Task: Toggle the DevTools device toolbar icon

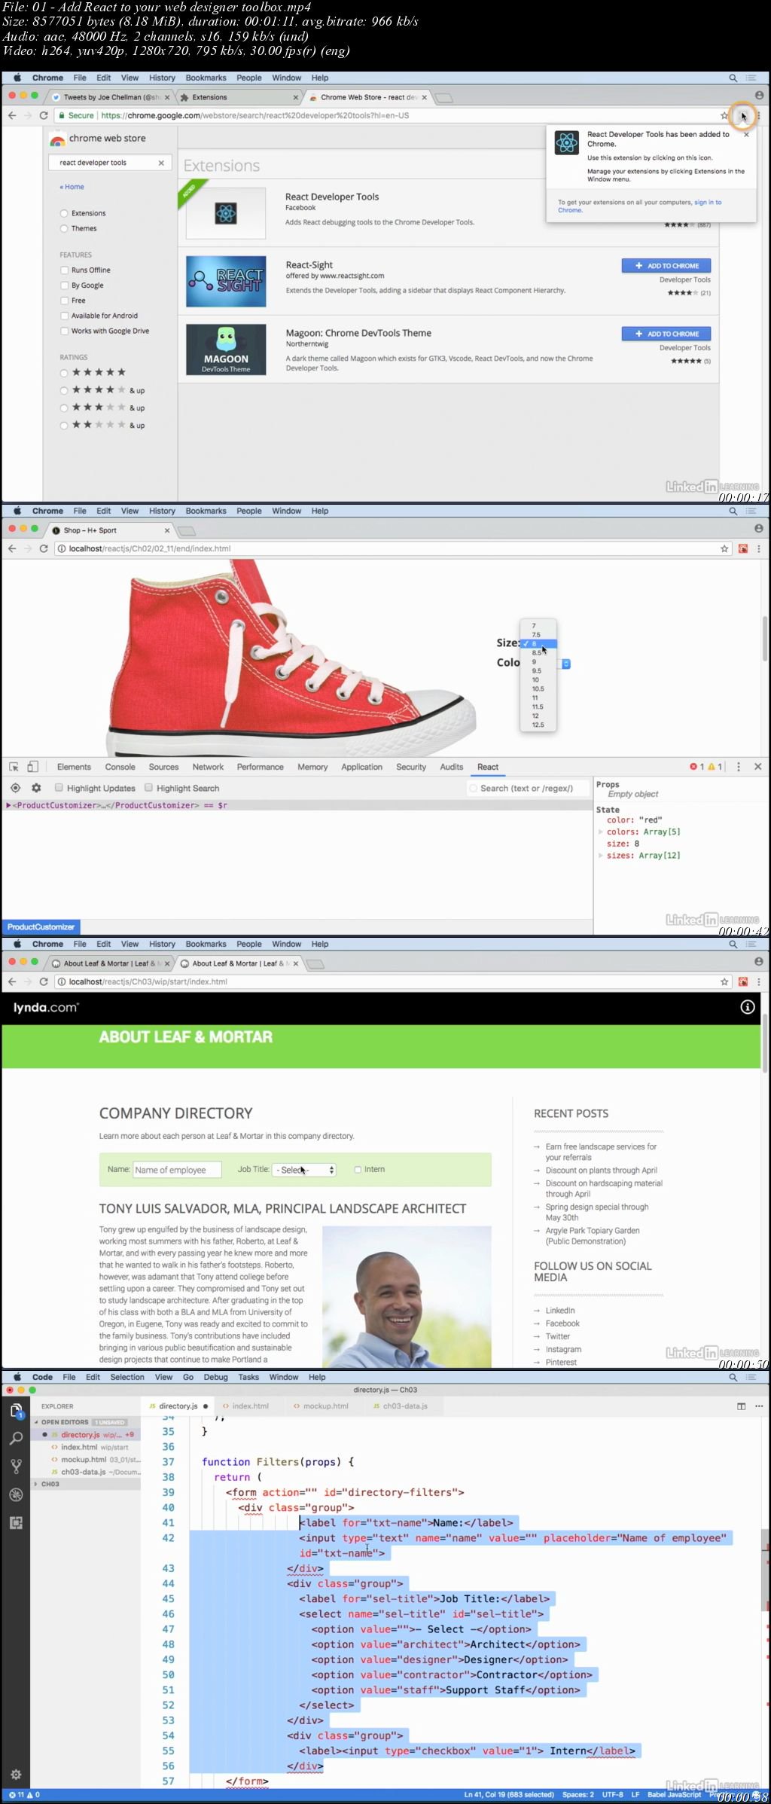Action: [x=32, y=767]
